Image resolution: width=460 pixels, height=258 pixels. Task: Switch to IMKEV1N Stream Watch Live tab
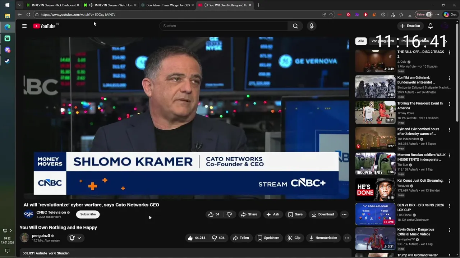110,5
